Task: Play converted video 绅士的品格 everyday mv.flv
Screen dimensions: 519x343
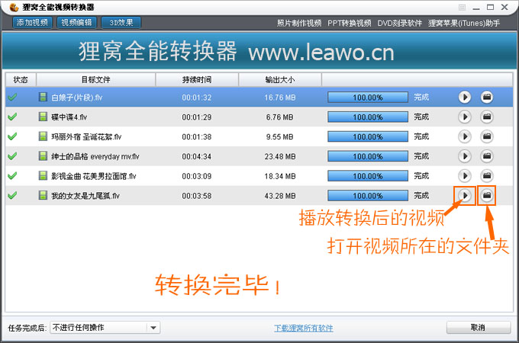Action: pyautogui.click(x=465, y=156)
